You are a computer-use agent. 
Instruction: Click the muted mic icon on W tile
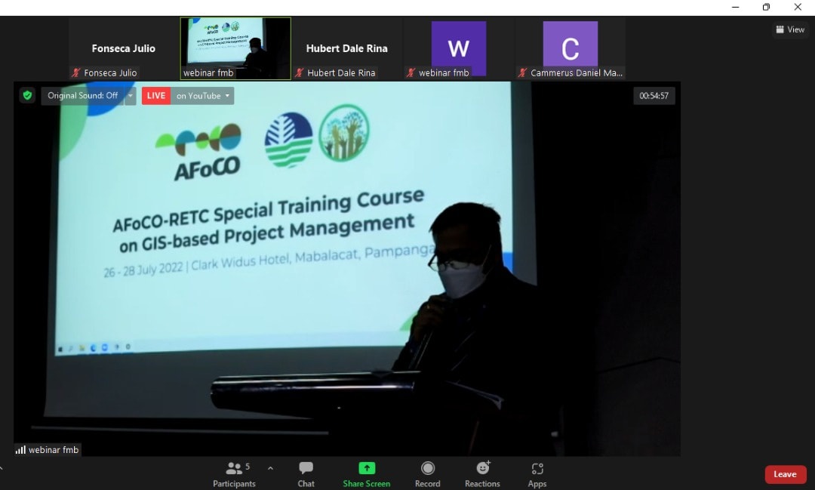411,72
